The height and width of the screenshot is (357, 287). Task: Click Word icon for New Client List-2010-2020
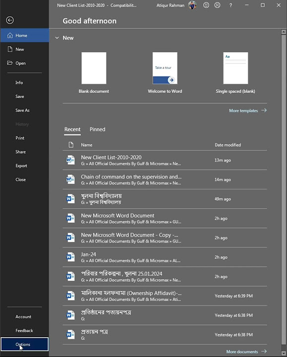coord(70,160)
